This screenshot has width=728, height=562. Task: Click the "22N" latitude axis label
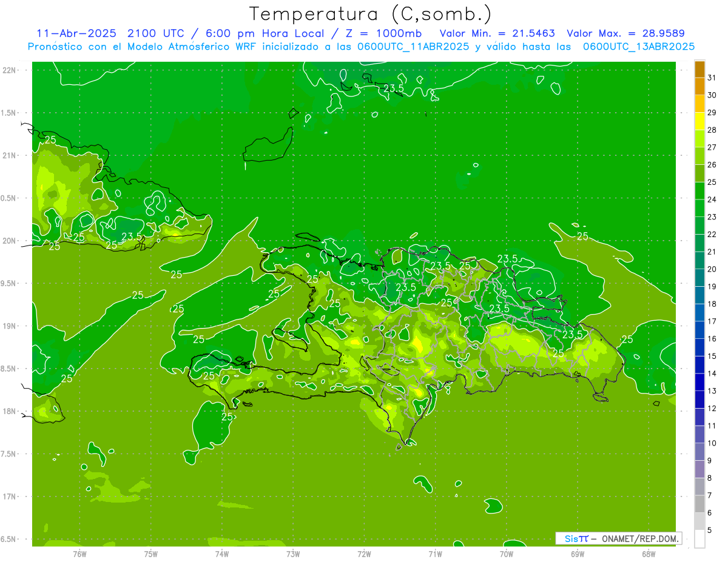tap(10, 70)
